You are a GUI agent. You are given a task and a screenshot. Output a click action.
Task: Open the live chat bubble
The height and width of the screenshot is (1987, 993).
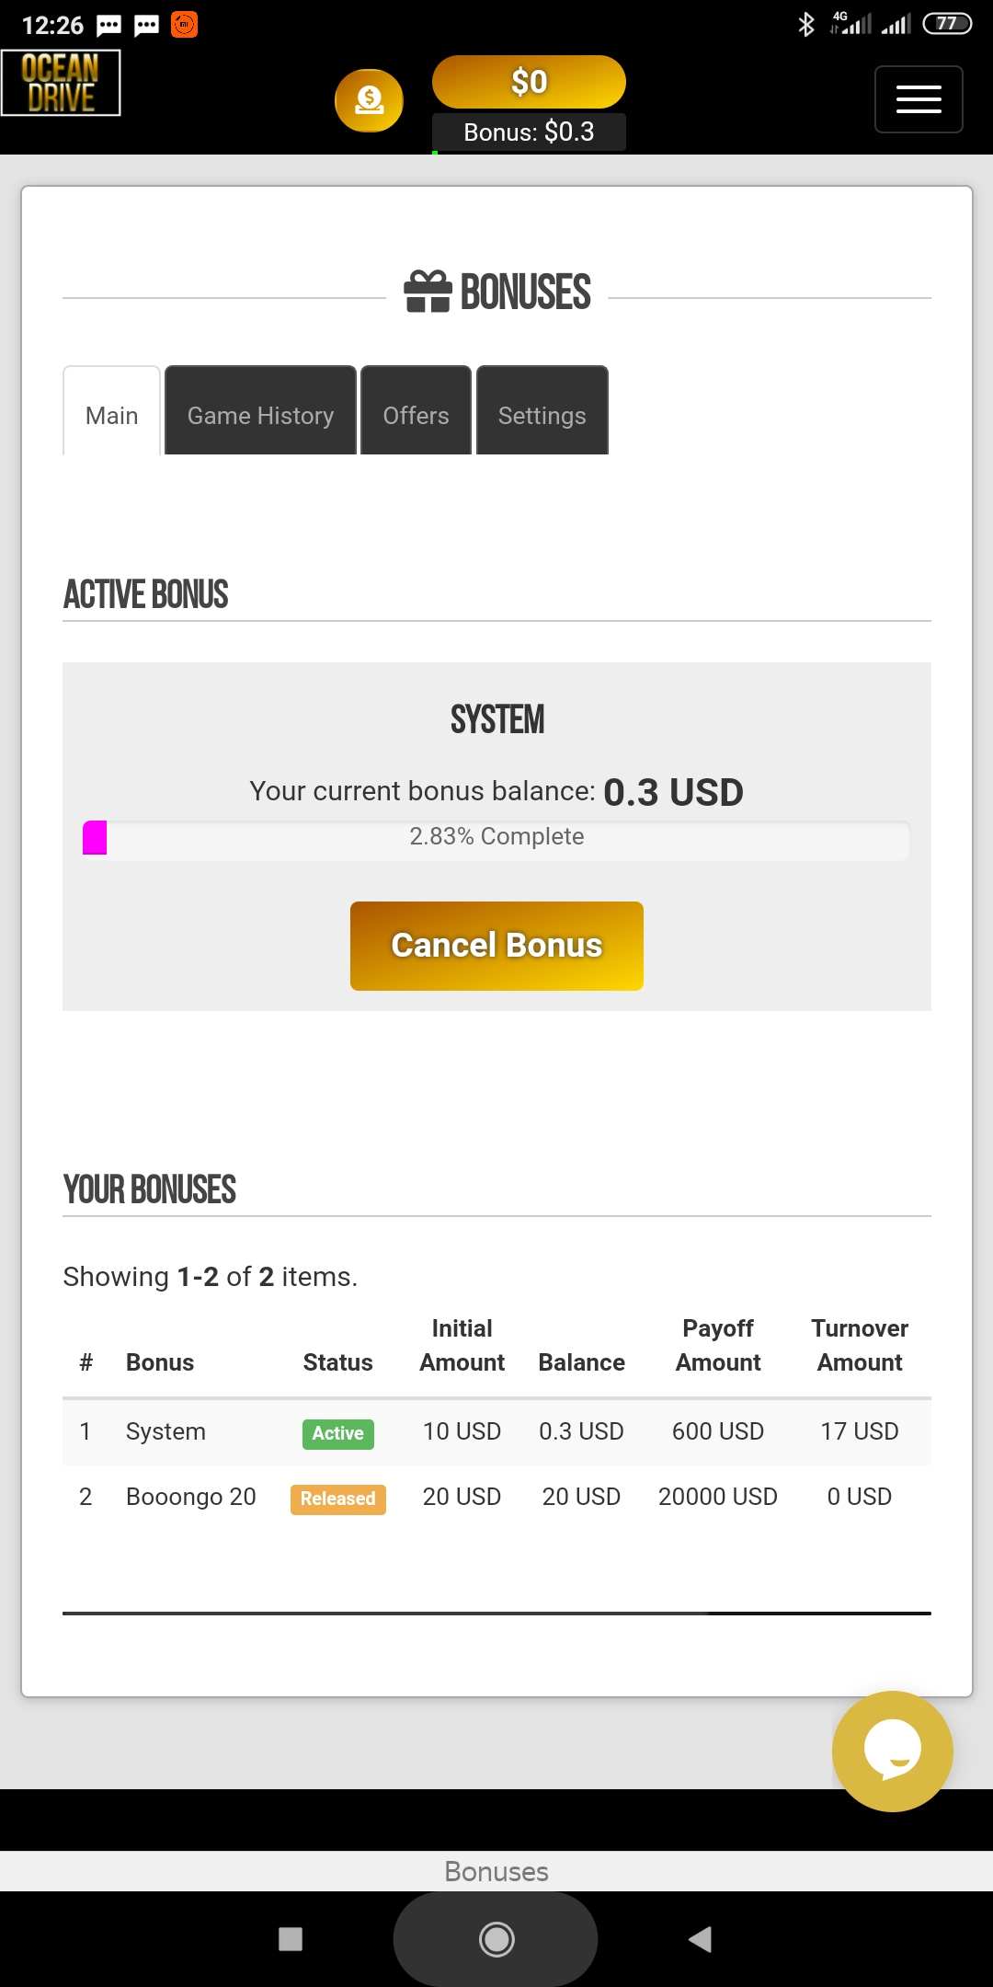(892, 1751)
